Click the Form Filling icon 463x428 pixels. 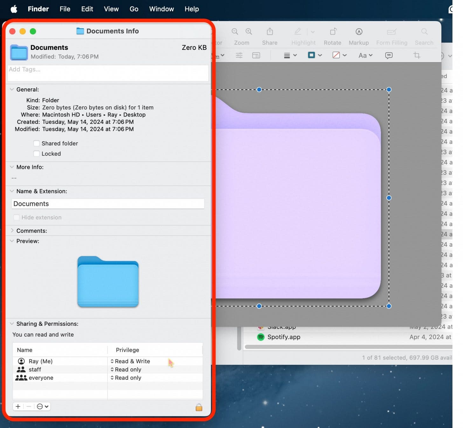391,32
